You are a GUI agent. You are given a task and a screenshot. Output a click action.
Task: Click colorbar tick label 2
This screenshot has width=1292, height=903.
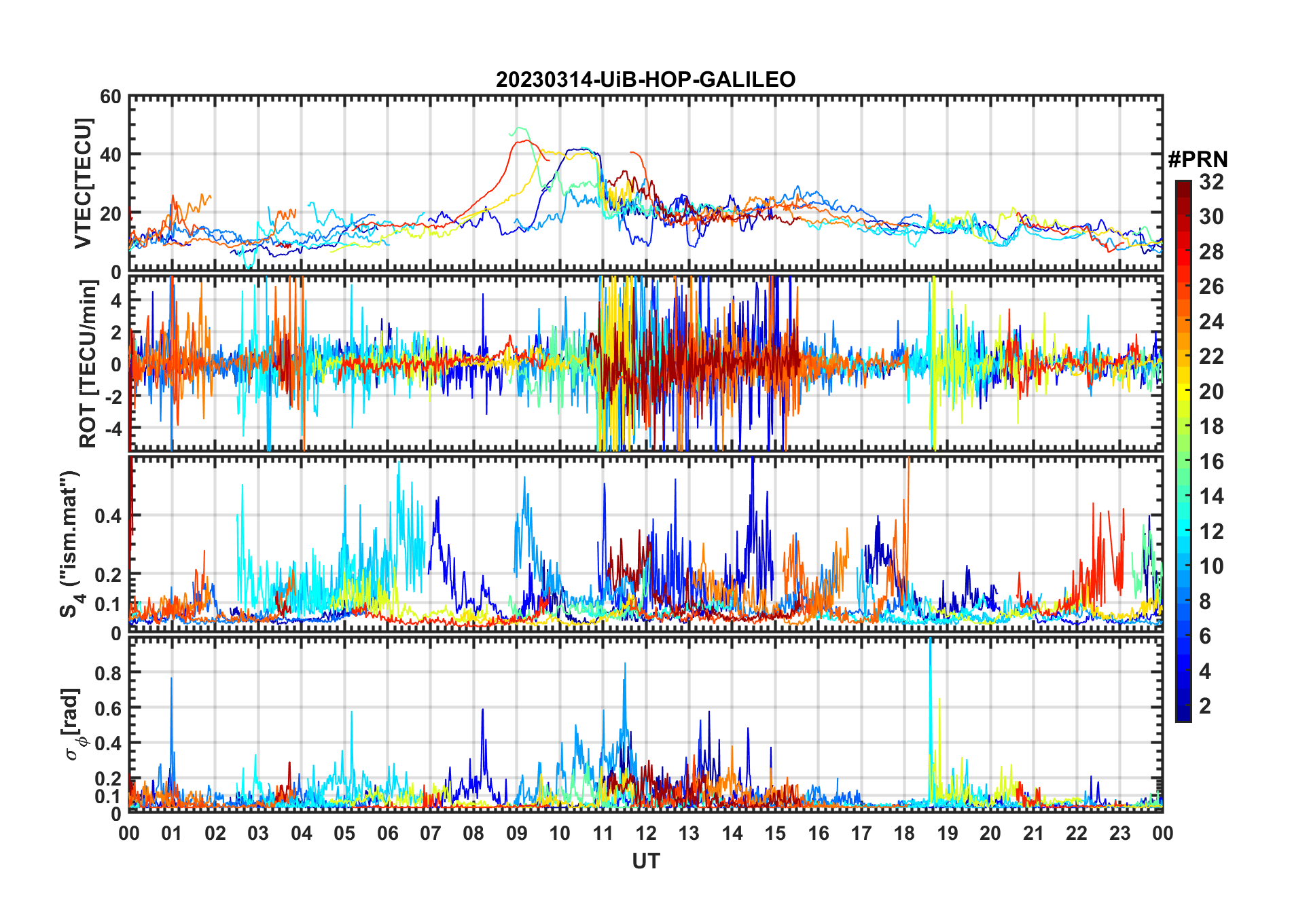pyautogui.click(x=1205, y=705)
